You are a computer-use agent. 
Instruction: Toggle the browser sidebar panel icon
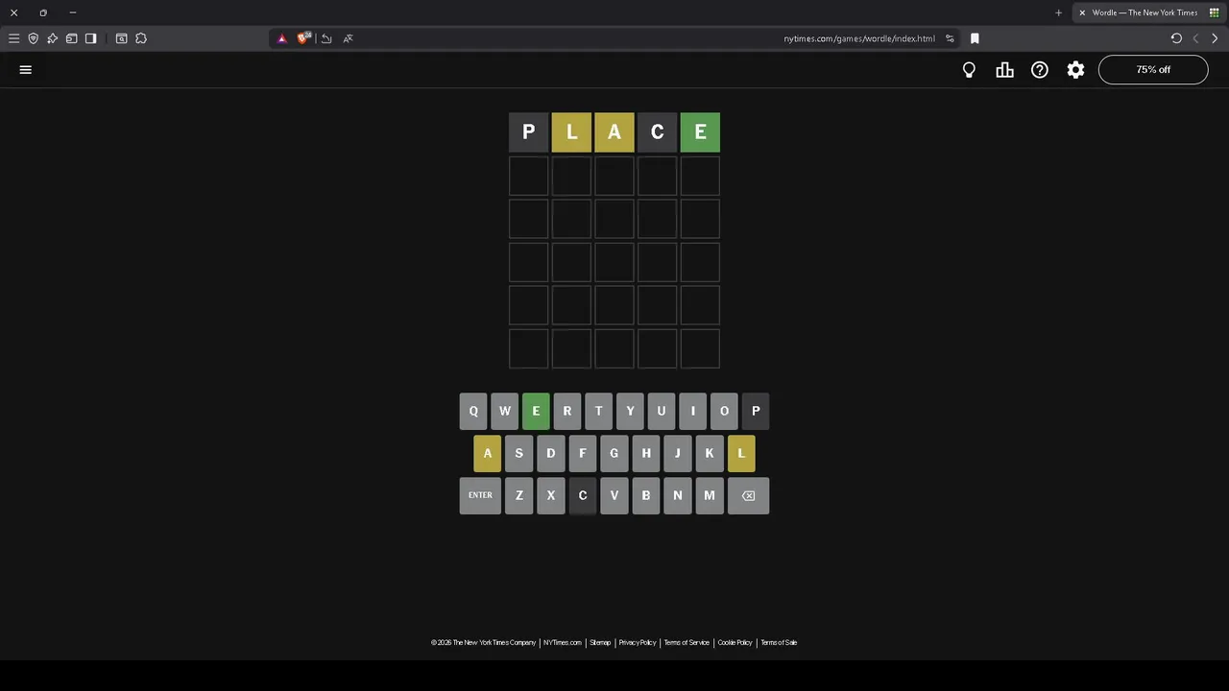(90, 38)
